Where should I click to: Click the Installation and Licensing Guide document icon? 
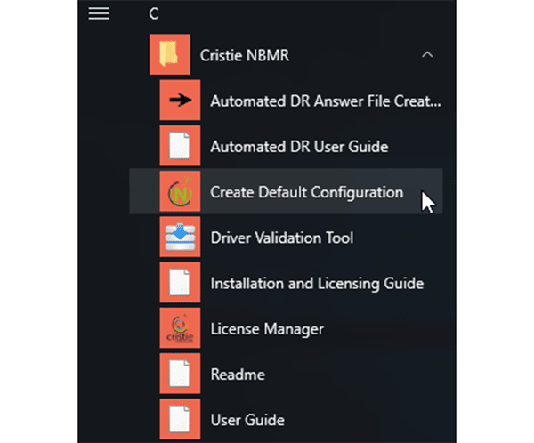click(180, 283)
